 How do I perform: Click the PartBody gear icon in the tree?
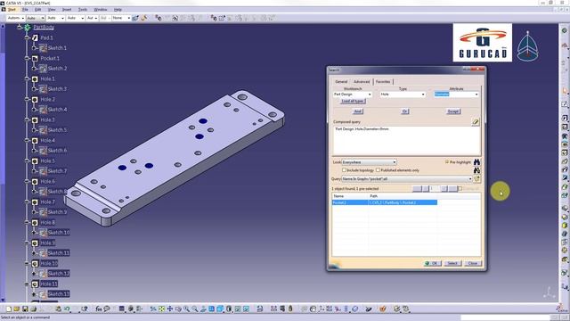[x=28, y=28]
